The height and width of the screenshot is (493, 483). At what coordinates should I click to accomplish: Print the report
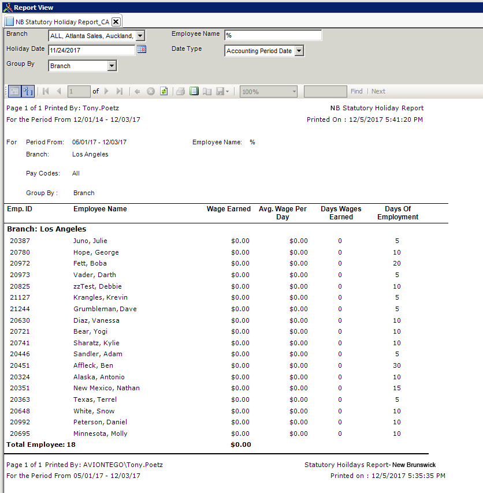click(180, 91)
